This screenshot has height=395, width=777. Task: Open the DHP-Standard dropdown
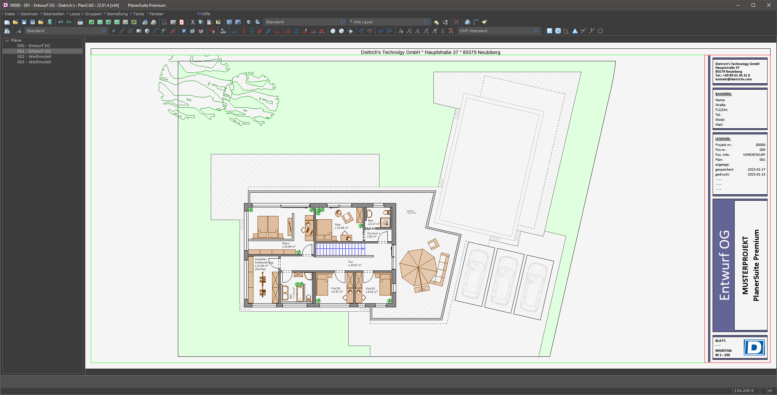pyautogui.click(x=499, y=31)
